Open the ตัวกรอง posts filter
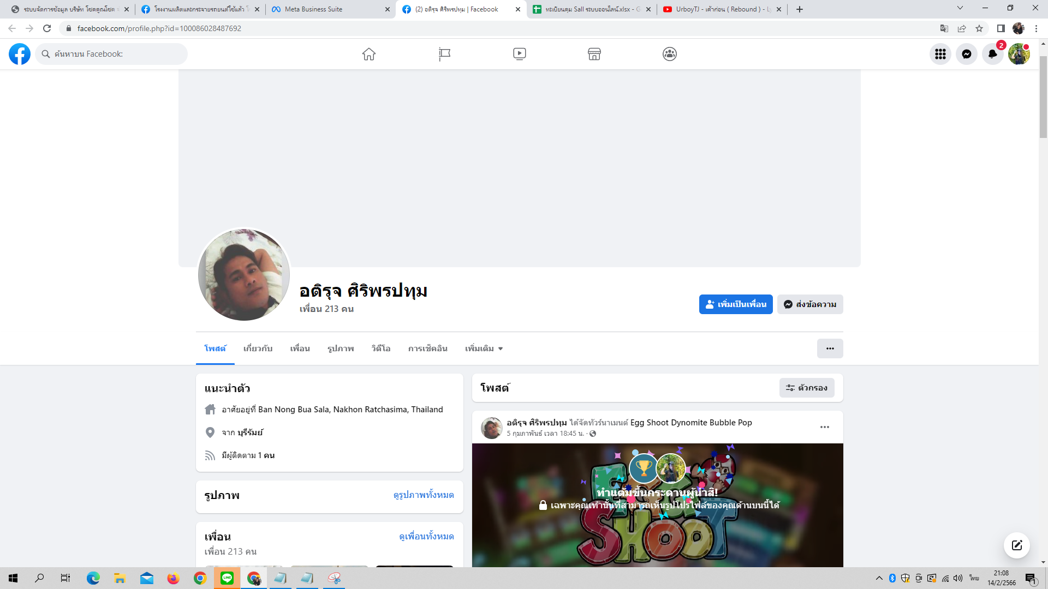The image size is (1048, 589). click(x=807, y=388)
